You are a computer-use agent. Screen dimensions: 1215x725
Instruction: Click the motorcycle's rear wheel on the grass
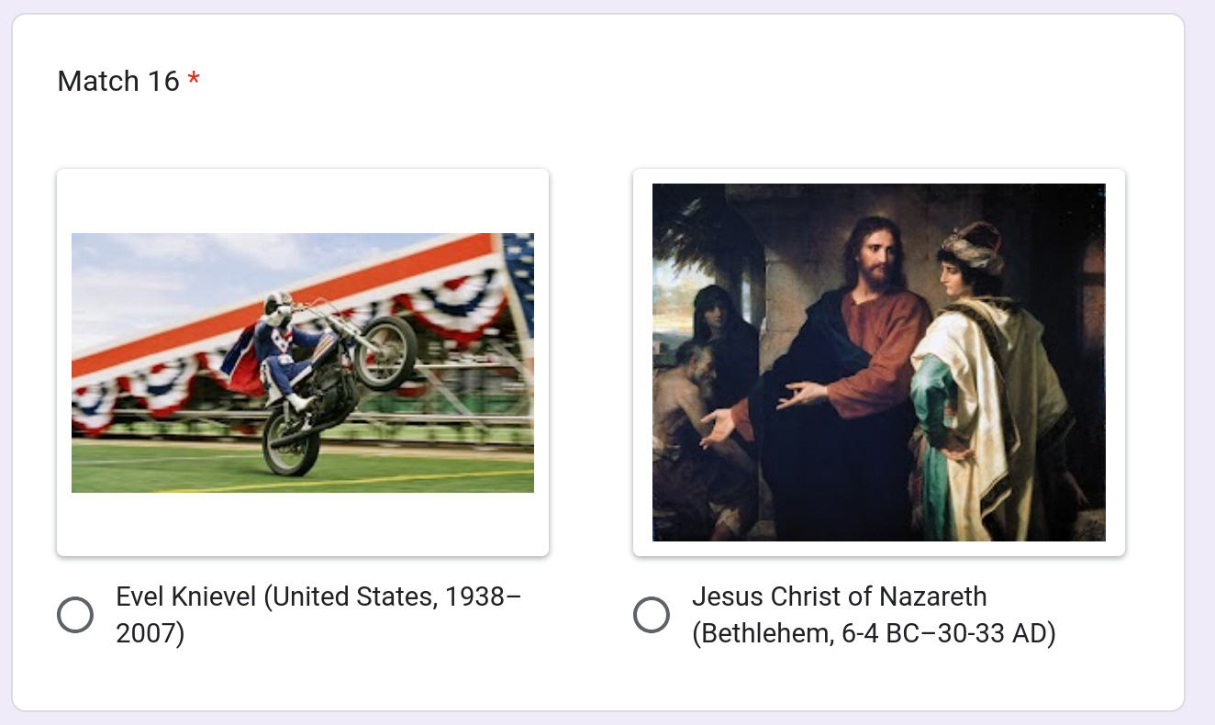[x=291, y=444]
